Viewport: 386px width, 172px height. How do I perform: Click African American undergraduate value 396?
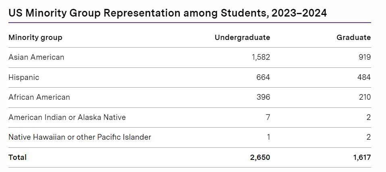[x=263, y=97]
